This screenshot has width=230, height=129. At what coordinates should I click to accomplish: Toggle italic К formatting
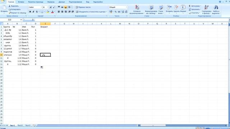[x=33, y=12]
